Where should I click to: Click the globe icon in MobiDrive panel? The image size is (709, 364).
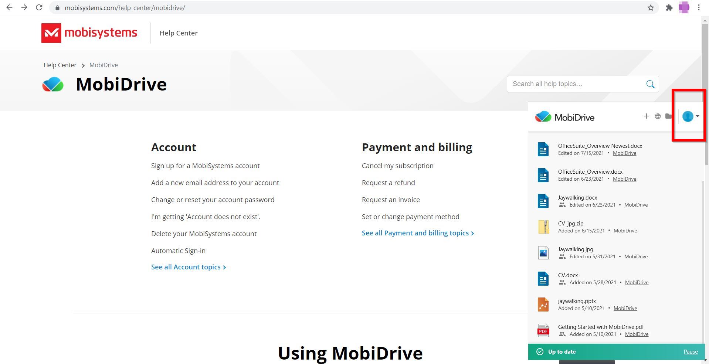pyautogui.click(x=658, y=116)
